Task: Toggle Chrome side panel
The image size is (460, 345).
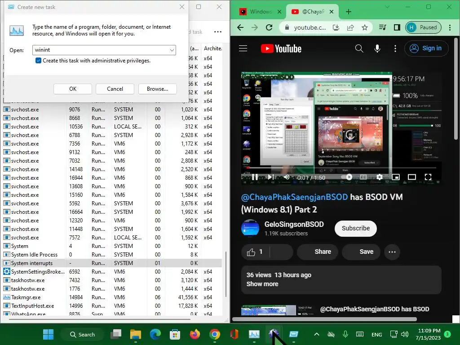Action: [397, 27]
